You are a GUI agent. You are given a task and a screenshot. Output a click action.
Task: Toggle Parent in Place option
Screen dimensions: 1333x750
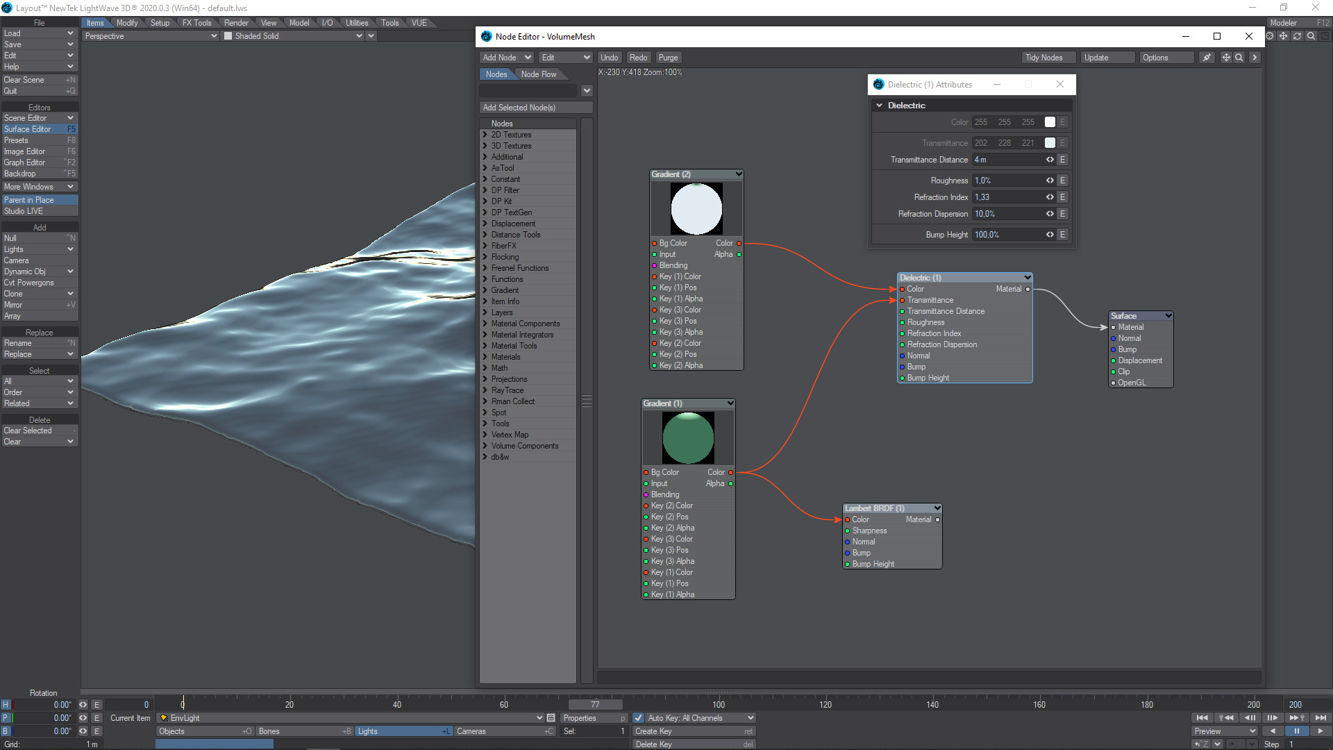click(40, 200)
